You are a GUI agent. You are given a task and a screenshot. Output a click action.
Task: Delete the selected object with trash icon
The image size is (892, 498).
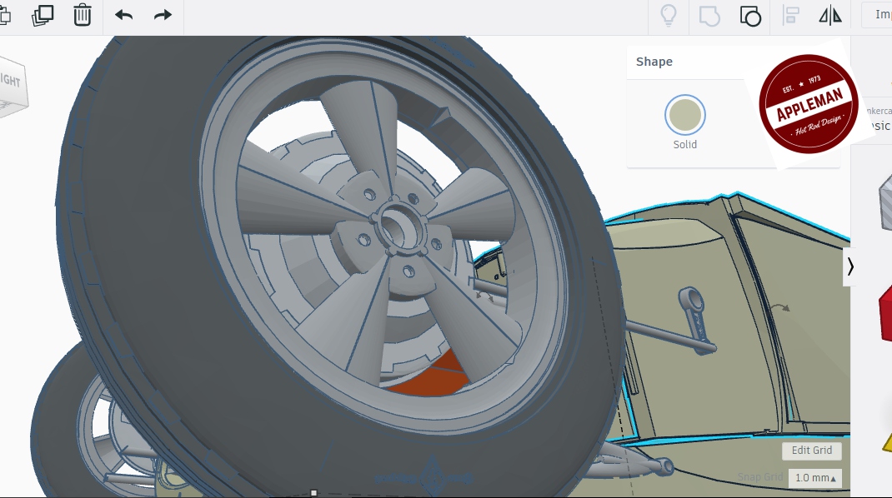(83, 15)
